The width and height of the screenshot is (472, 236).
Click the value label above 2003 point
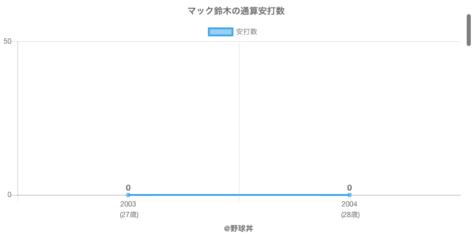tap(128, 188)
